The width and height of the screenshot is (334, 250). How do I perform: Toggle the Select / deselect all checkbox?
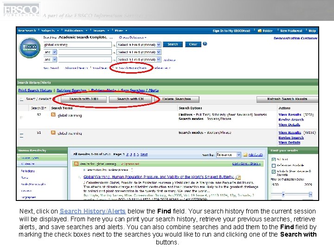(21, 99)
